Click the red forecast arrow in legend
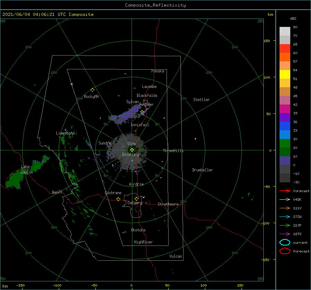 pyautogui.click(x=285, y=191)
